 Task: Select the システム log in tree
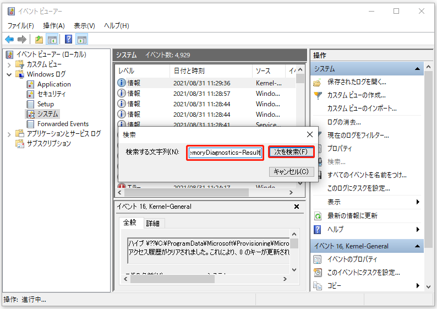(48, 114)
